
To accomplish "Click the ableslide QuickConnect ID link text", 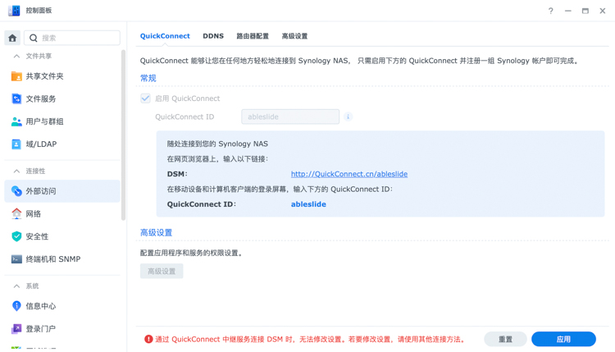I will (308, 204).
